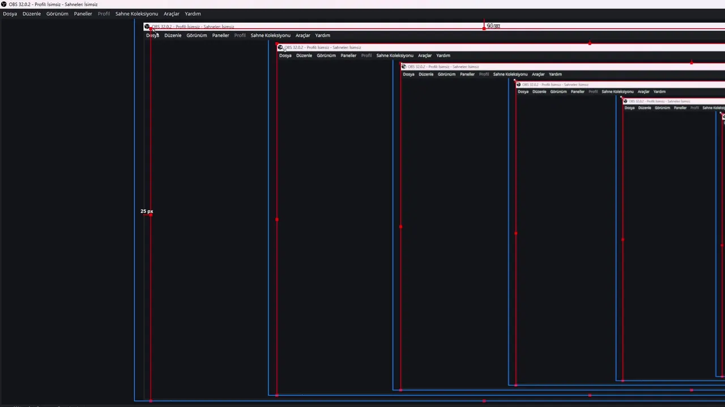Click "Yardım" in the largest nested preview copy

pyautogui.click(x=323, y=35)
